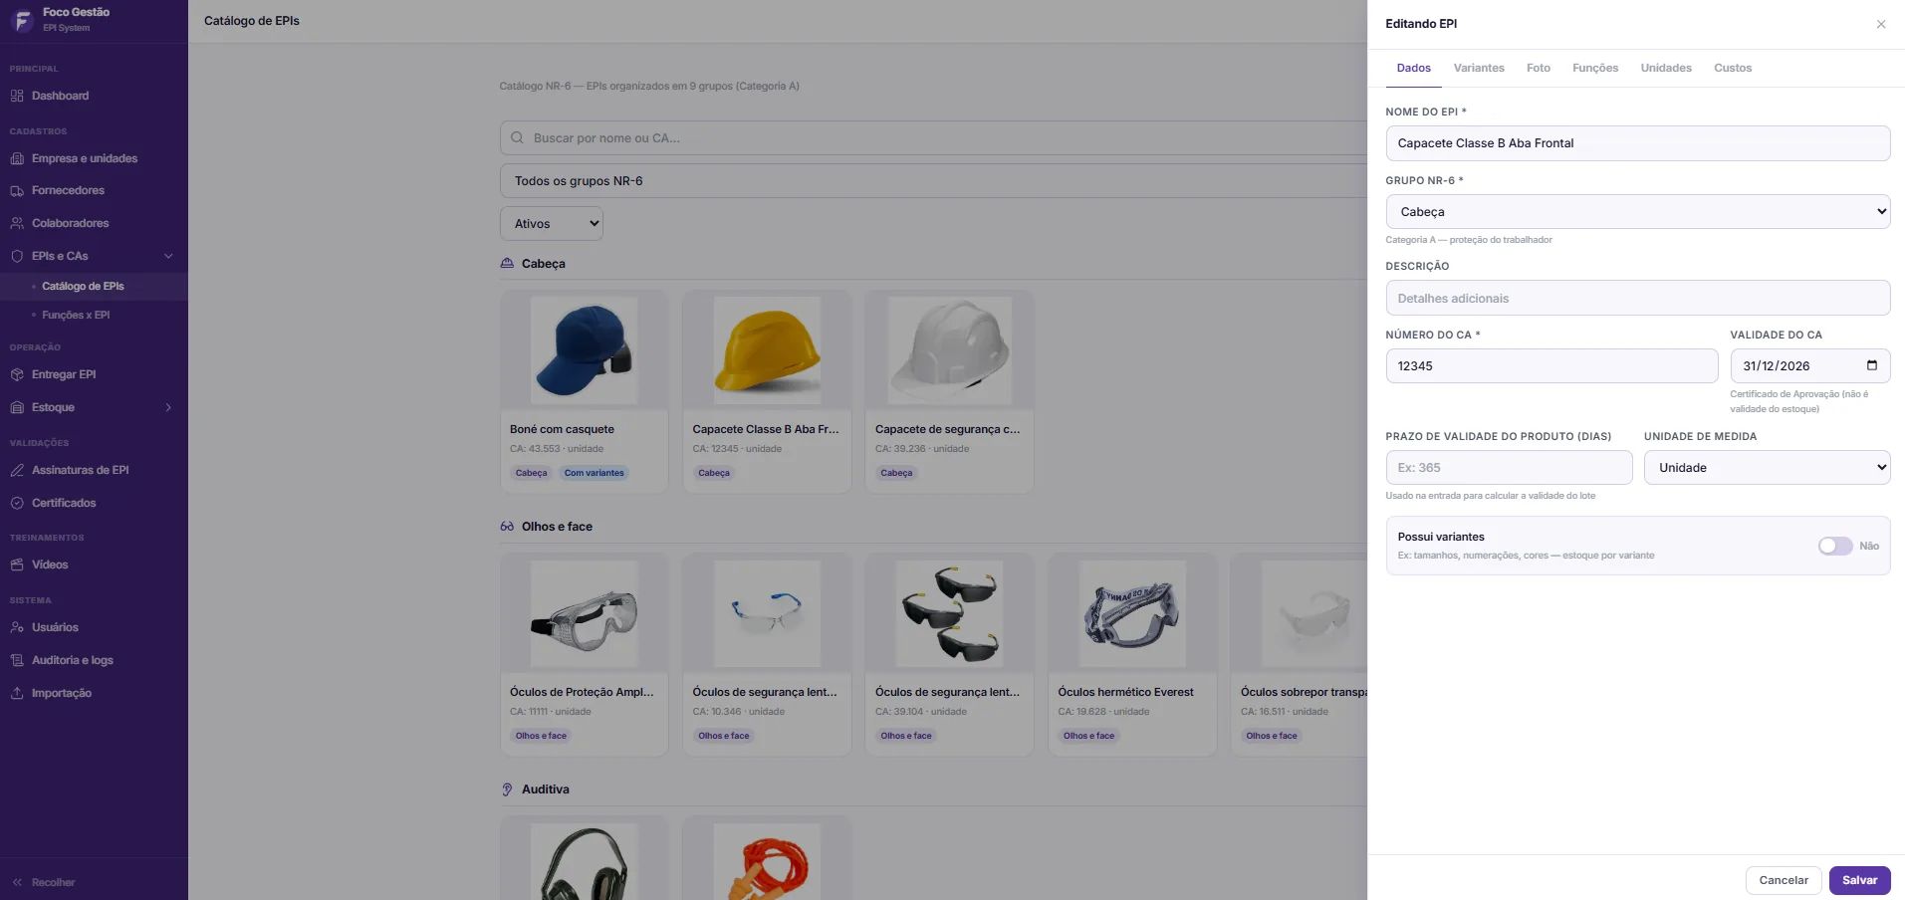Open the calendar picker for Validade do CA
Image resolution: width=1905 pixels, height=900 pixels.
pyautogui.click(x=1871, y=365)
